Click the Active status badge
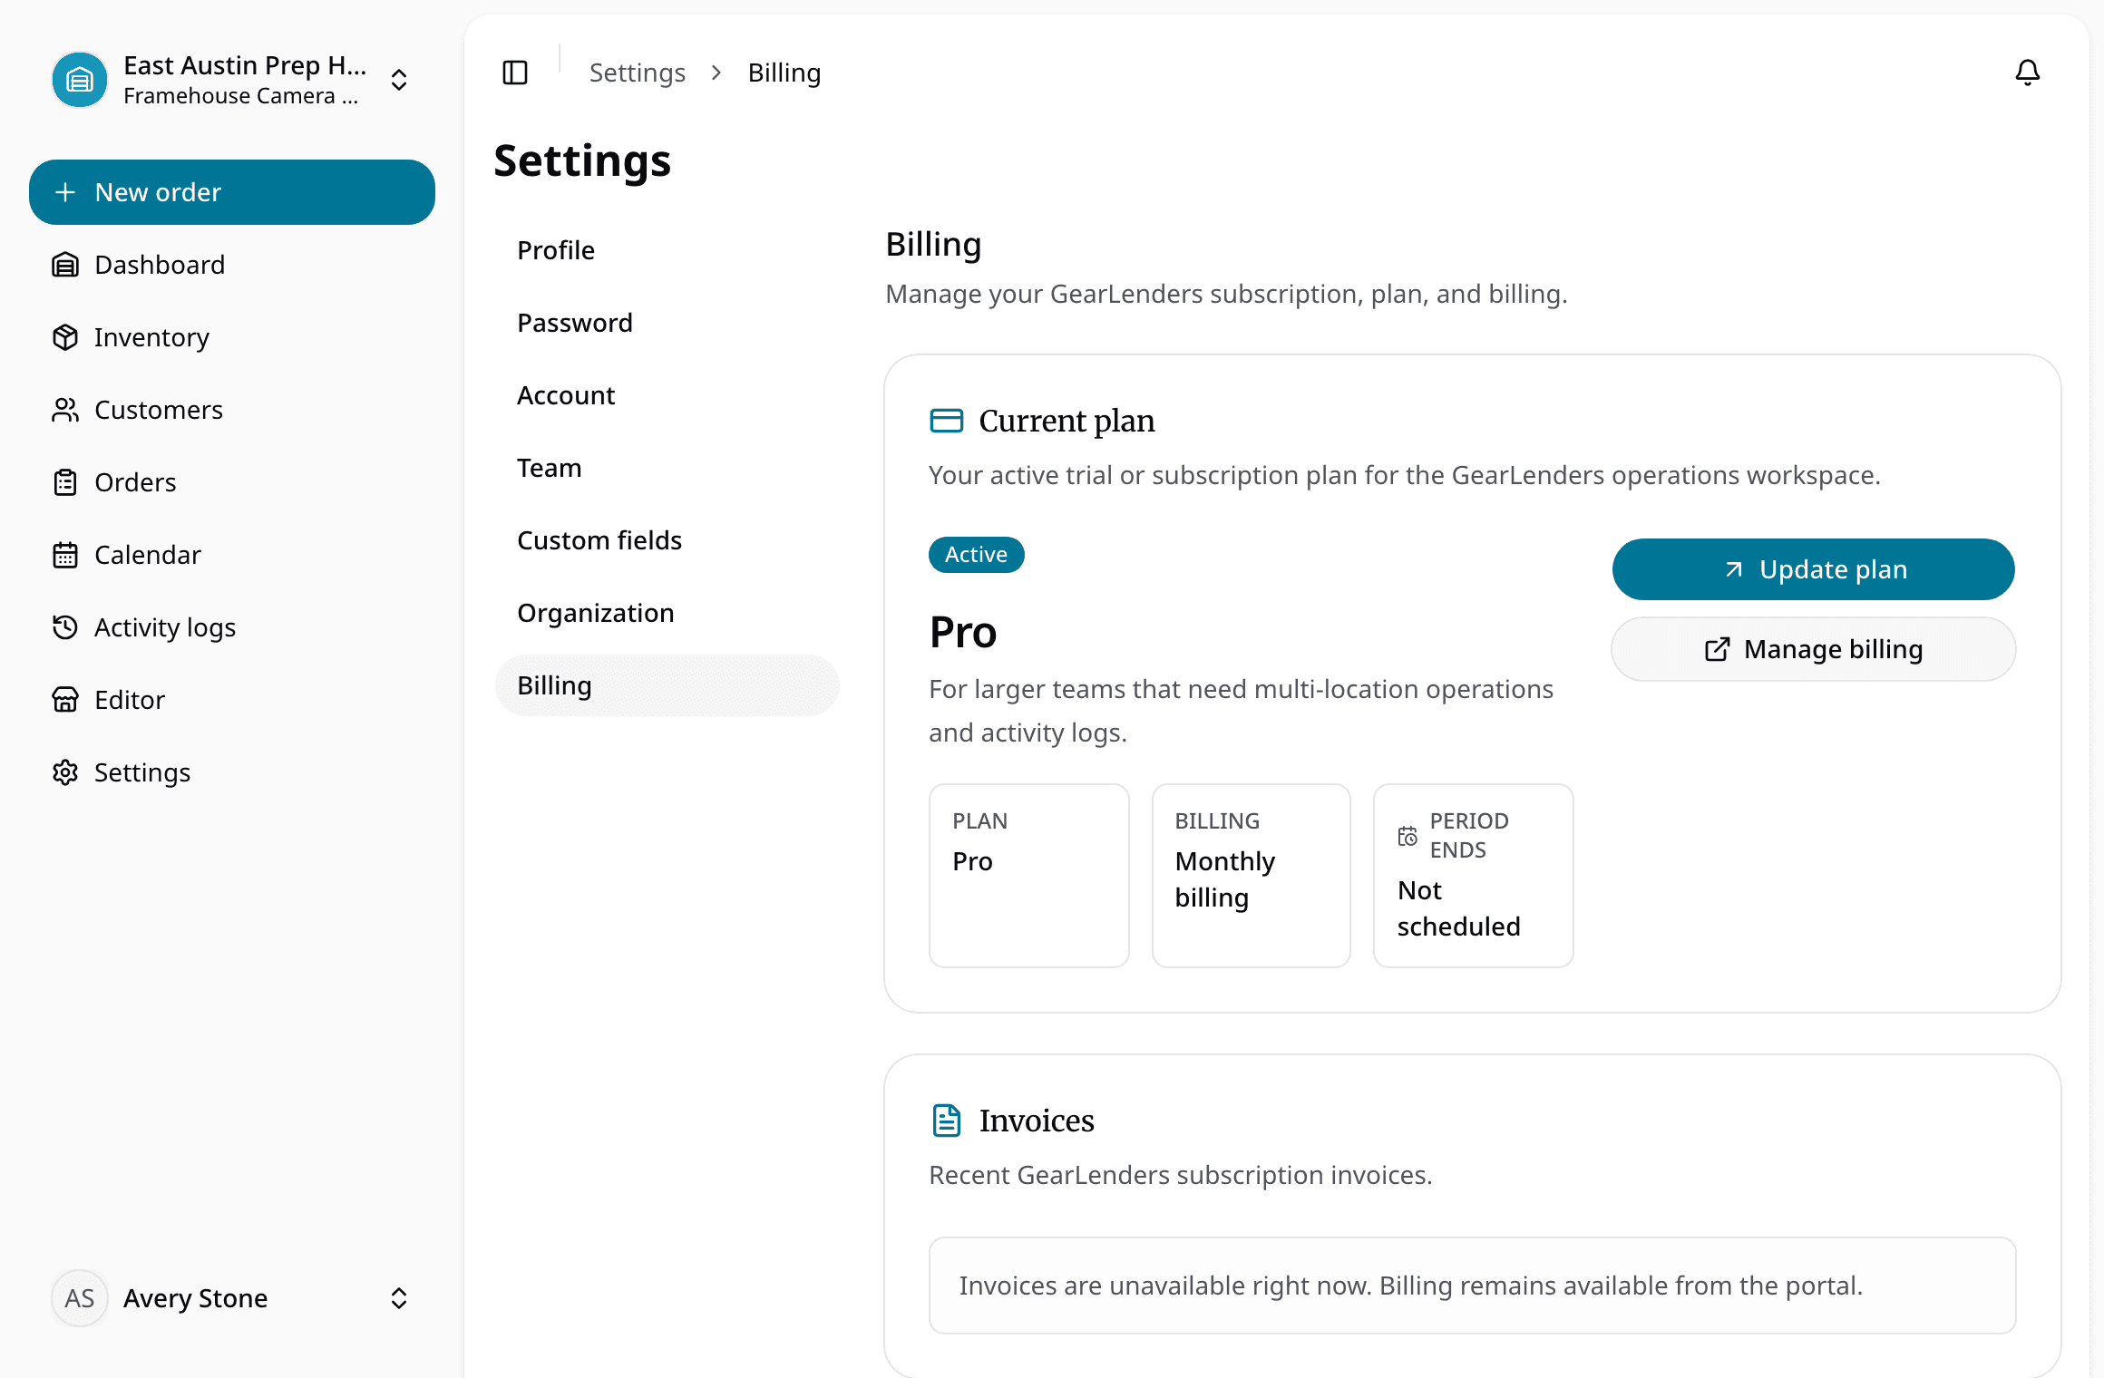2104x1378 pixels. coord(976,555)
